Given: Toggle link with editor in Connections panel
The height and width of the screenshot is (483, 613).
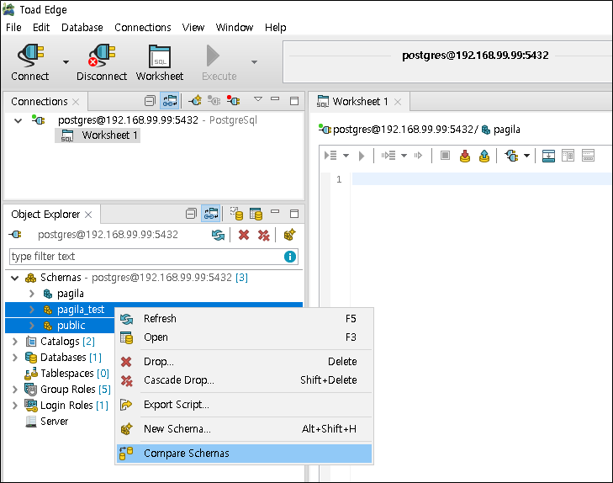Looking at the screenshot, I should 170,101.
